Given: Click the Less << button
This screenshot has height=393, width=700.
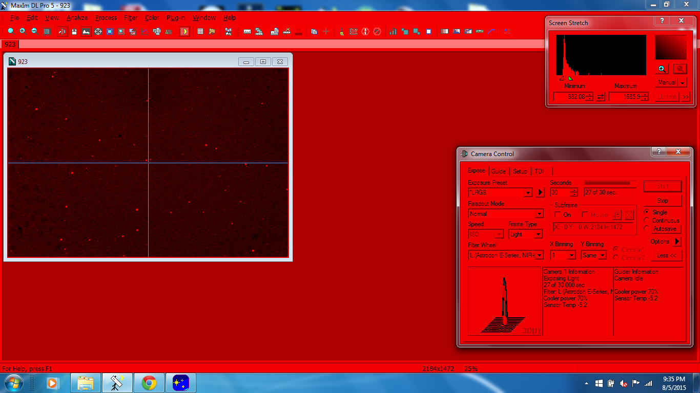Looking at the screenshot, I should [x=666, y=255].
